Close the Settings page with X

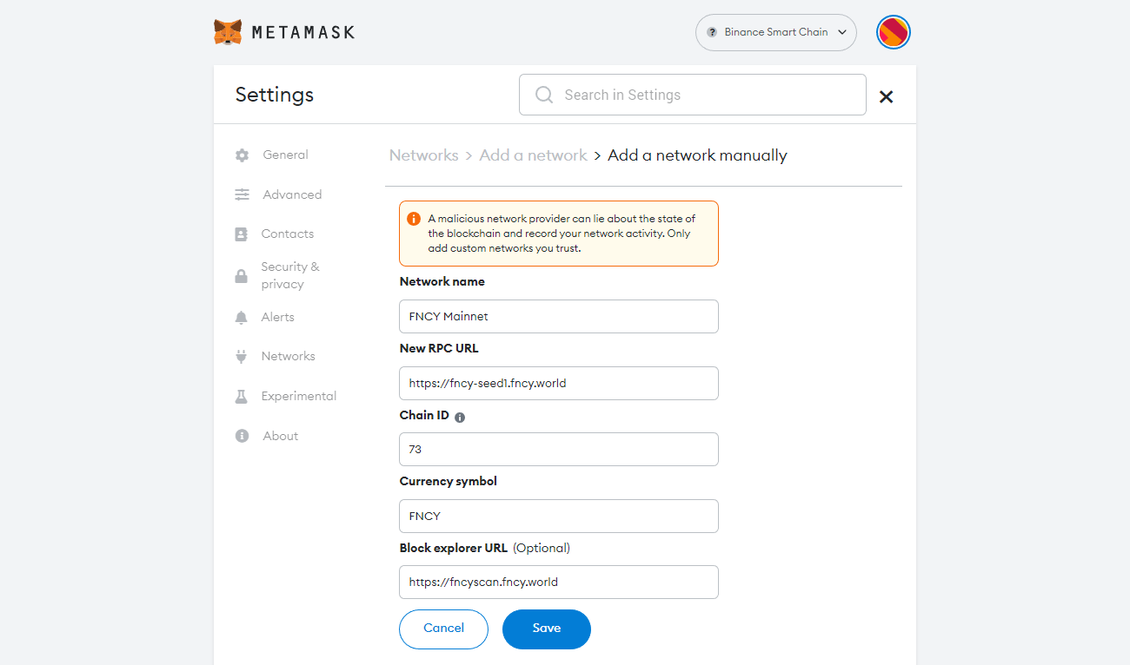pyautogui.click(x=886, y=96)
